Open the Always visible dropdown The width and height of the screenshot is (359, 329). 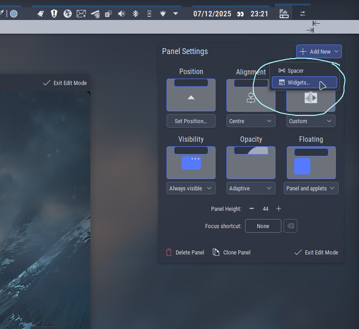coord(191,188)
